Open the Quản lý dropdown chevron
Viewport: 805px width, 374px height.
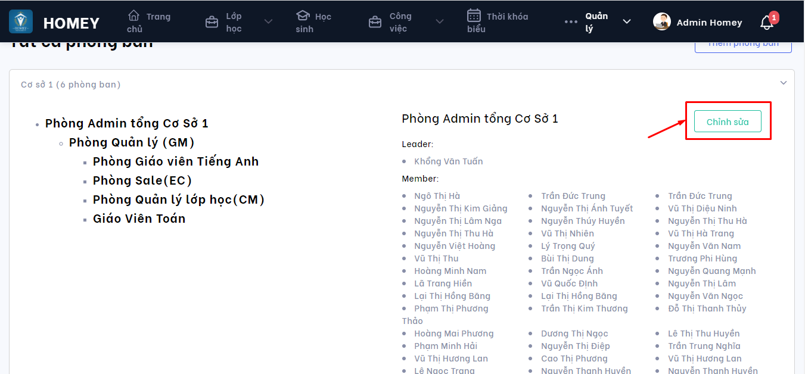click(627, 22)
